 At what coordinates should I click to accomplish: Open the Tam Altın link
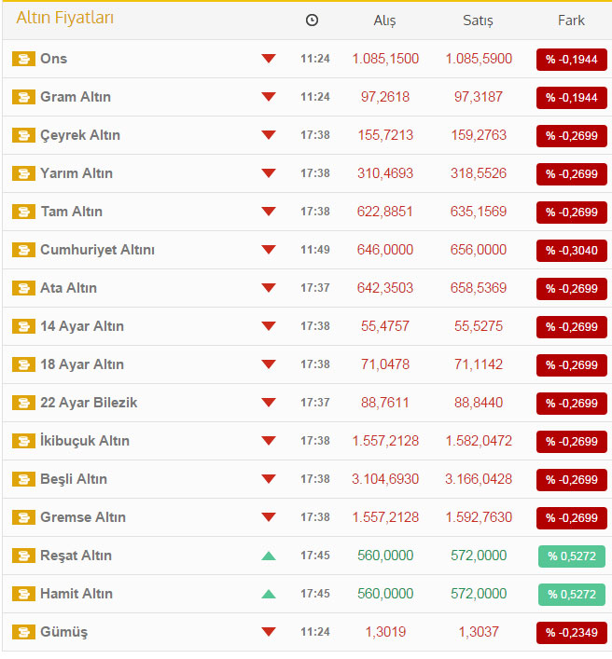[x=71, y=212]
